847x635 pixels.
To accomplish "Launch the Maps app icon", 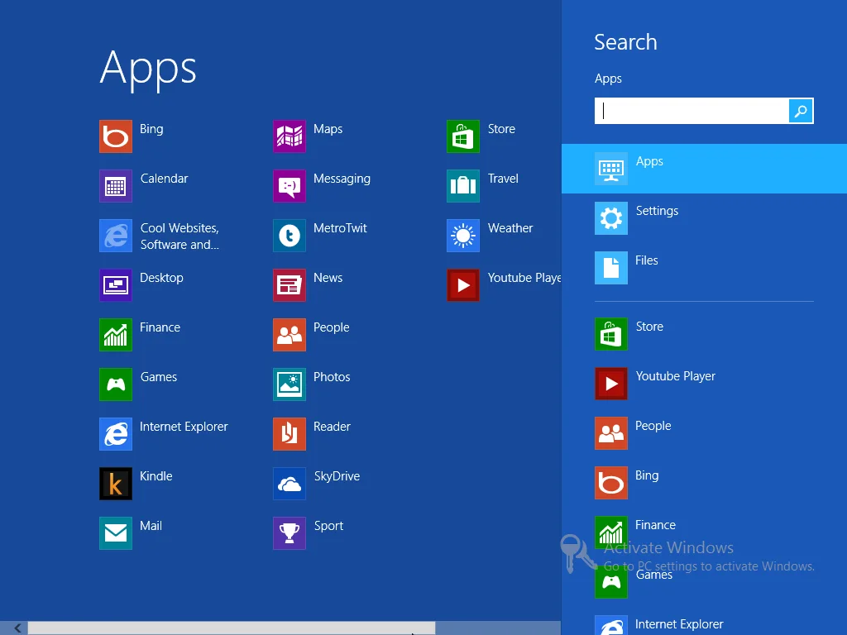I will [x=290, y=136].
